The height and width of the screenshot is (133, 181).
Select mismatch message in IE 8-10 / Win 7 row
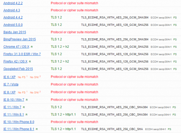pyautogui.click(x=75, y=100)
